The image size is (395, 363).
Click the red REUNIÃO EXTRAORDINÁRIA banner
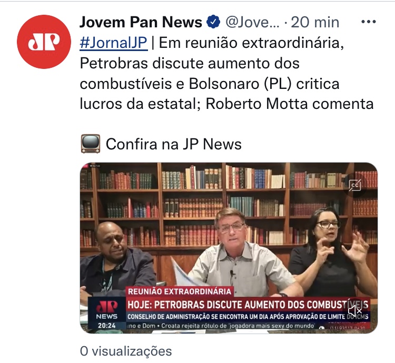coord(180,291)
